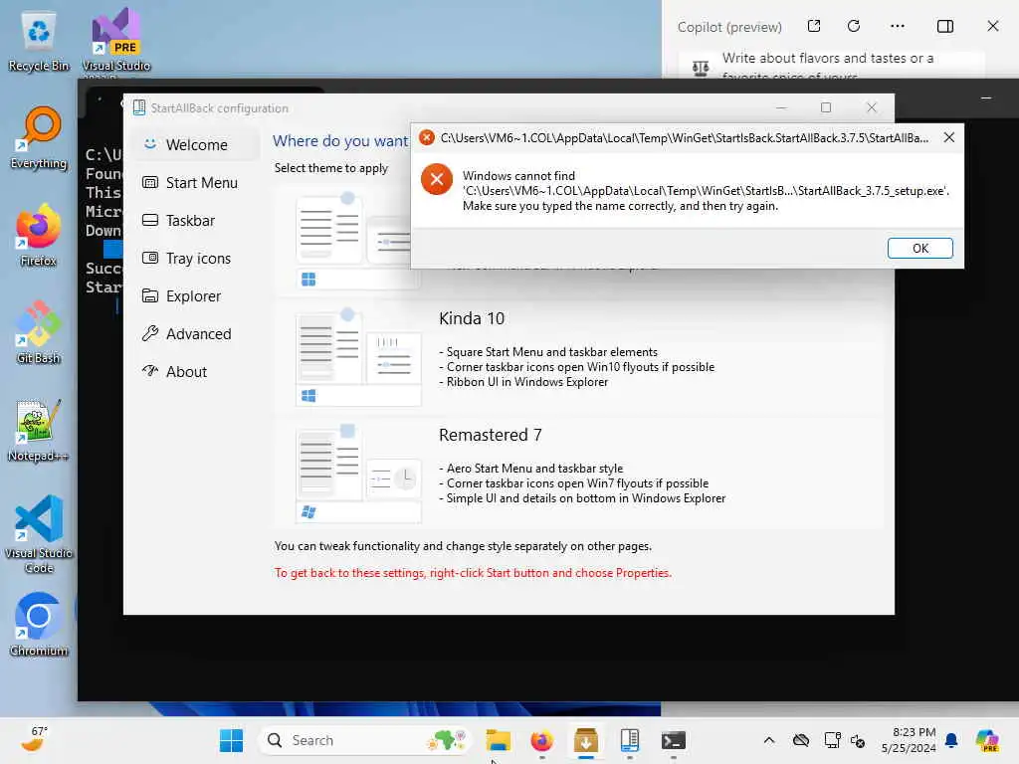1019x764 pixels.
Task: Open the Welcome page in StartAllBack
Action: click(x=198, y=145)
